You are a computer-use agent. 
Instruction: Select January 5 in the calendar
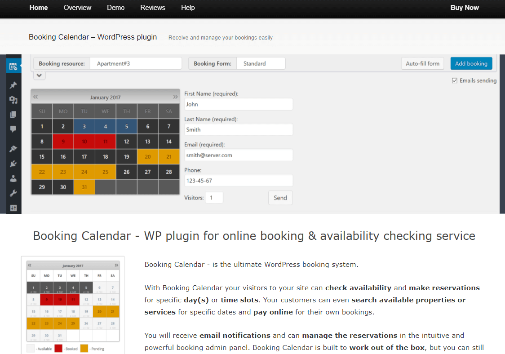pos(127,127)
